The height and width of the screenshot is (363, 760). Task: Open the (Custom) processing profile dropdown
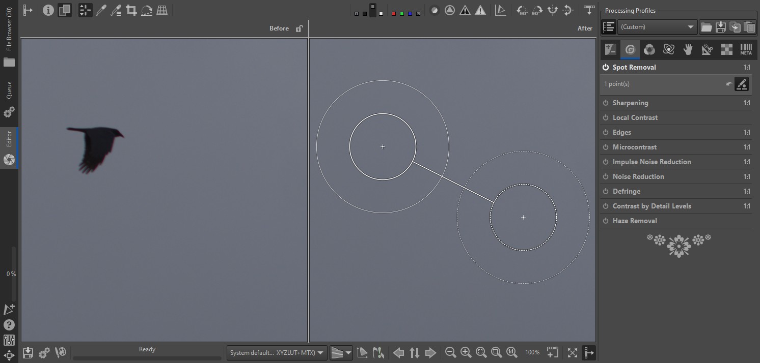(x=657, y=27)
